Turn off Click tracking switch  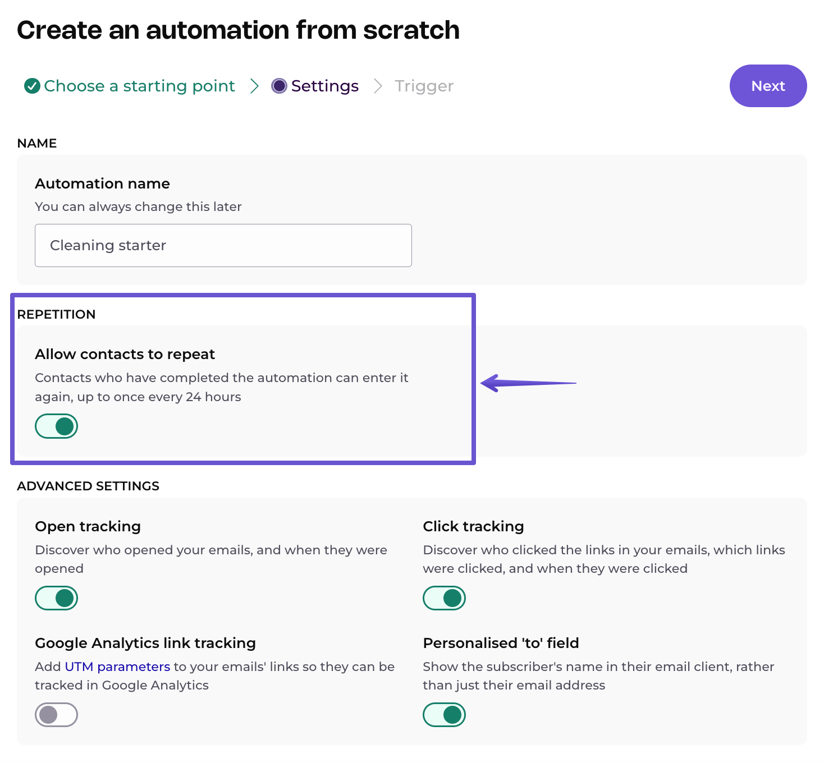[444, 598]
